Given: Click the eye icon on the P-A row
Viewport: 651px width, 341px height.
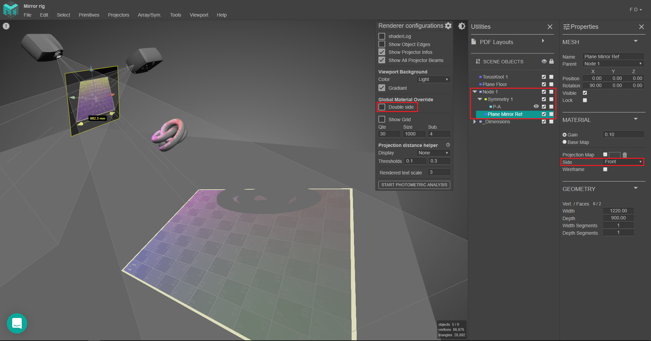Looking at the screenshot, I should pos(536,106).
